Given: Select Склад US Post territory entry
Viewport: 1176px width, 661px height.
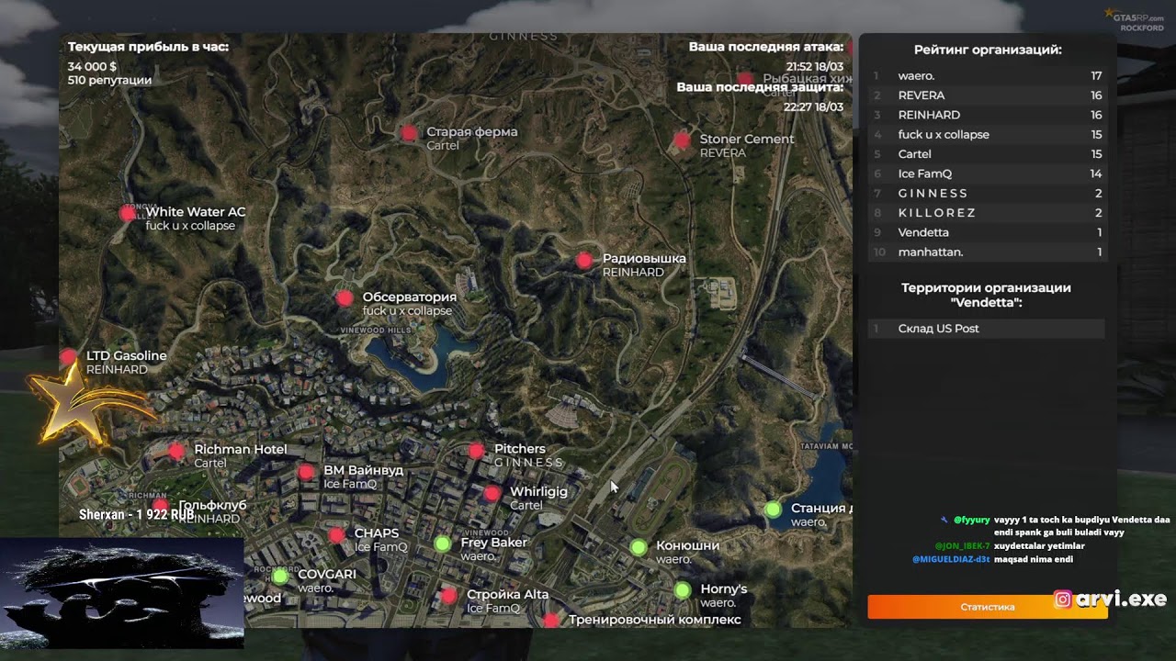Looking at the screenshot, I should tap(988, 329).
